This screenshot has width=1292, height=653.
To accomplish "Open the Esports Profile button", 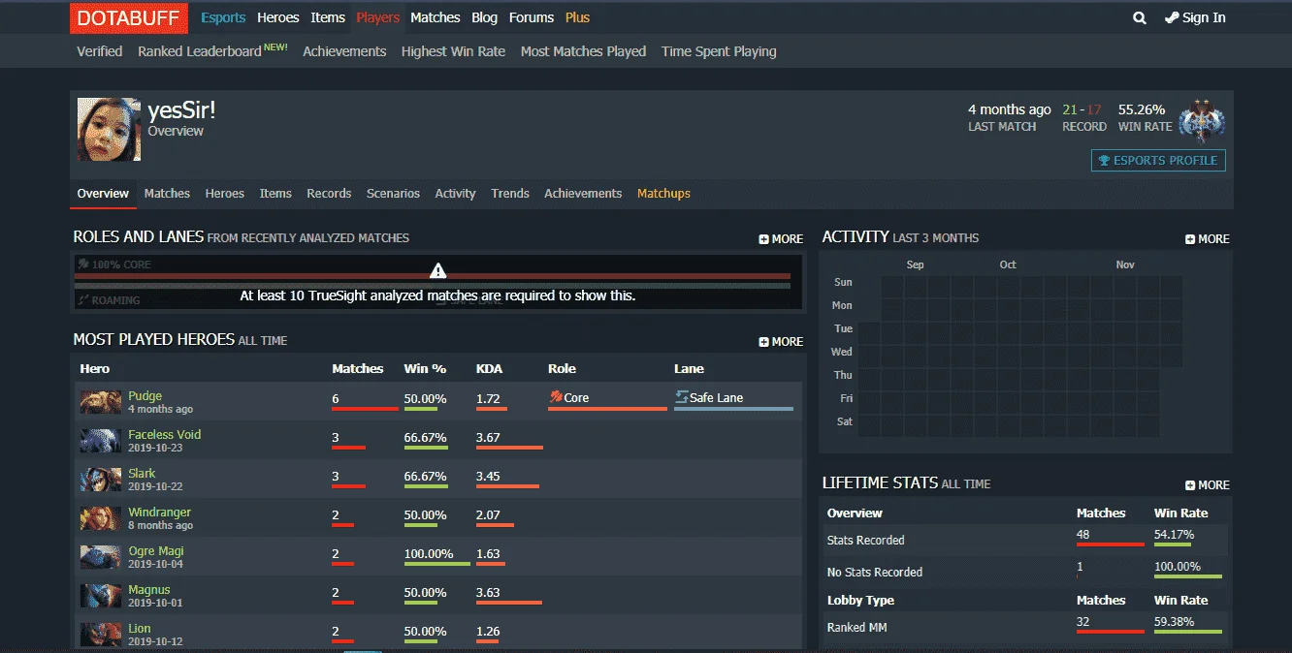I will coord(1158,160).
